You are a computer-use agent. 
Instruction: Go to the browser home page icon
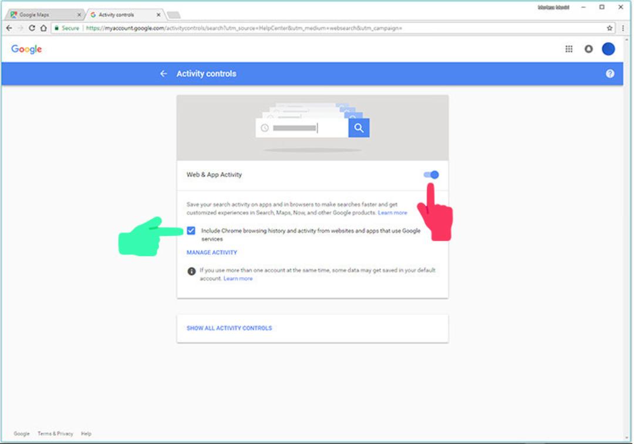(43, 28)
